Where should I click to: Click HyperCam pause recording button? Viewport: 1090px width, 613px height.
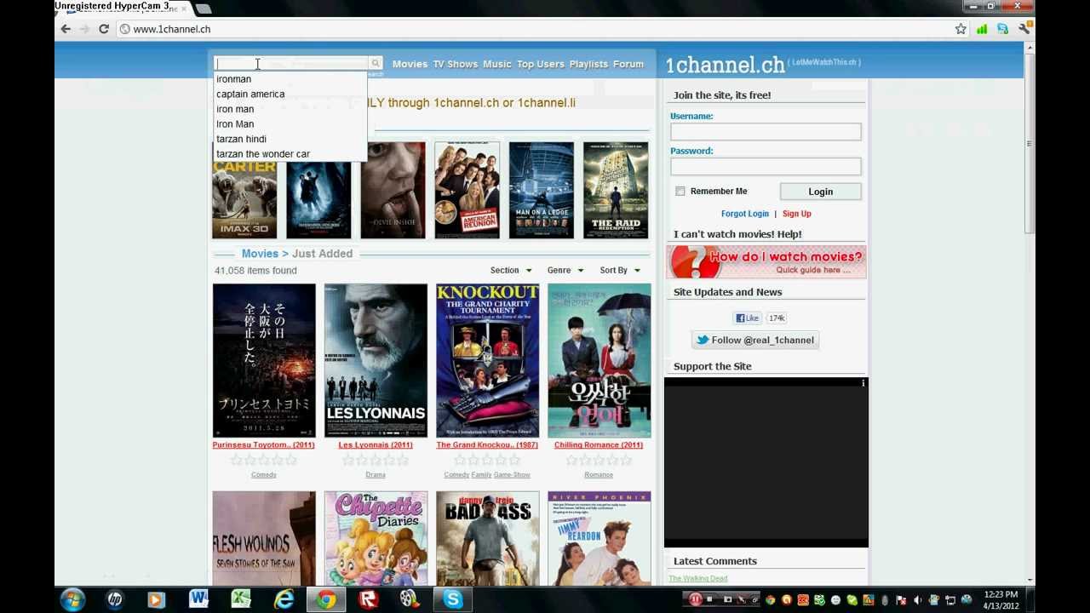coord(695,599)
